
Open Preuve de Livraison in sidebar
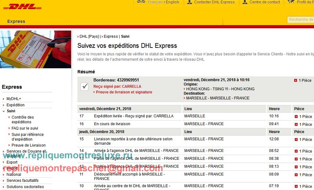(x=28, y=145)
